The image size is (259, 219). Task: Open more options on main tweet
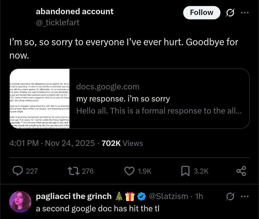tap(245, 13)
